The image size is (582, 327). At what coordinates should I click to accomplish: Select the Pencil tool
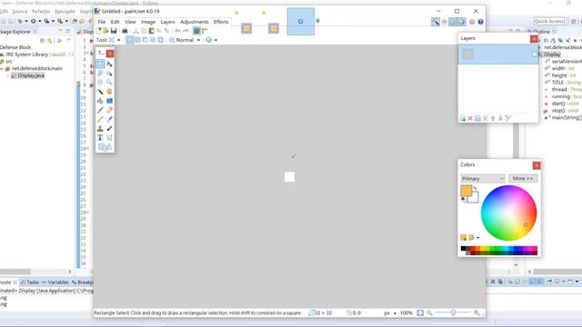coord(100,119)
